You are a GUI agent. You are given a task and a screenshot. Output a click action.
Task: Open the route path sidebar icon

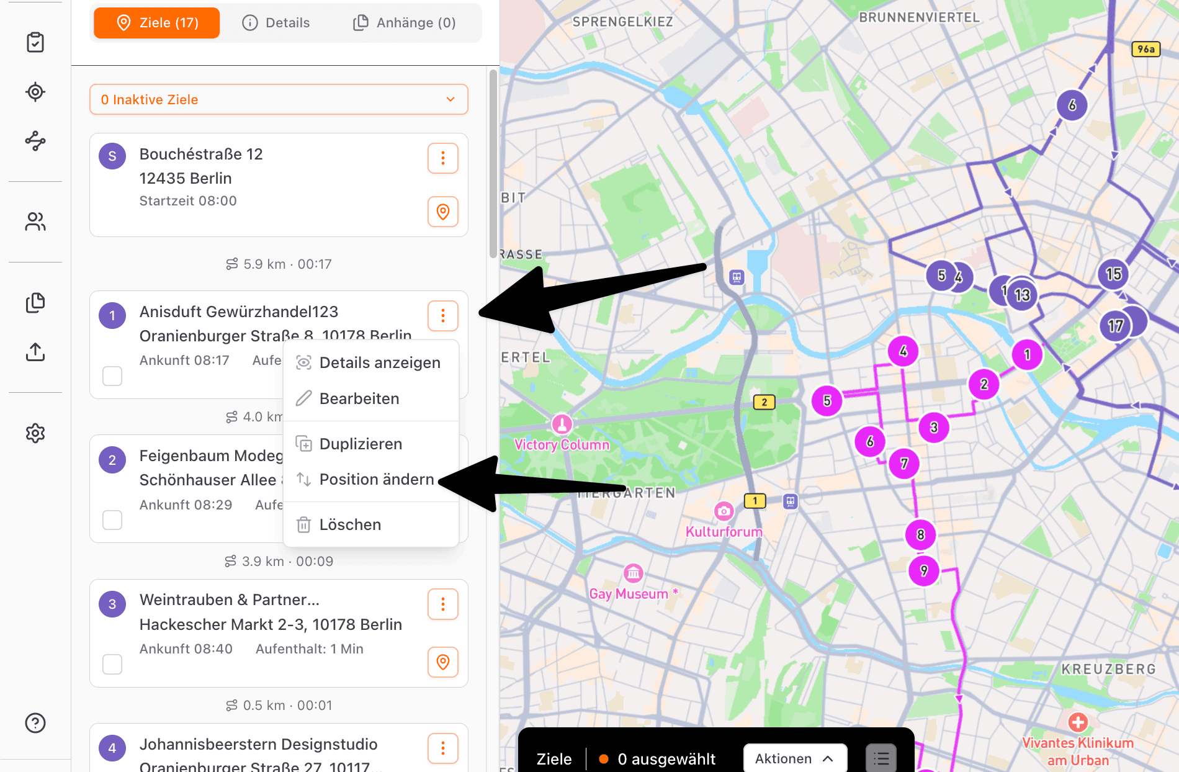click(35, 141)
